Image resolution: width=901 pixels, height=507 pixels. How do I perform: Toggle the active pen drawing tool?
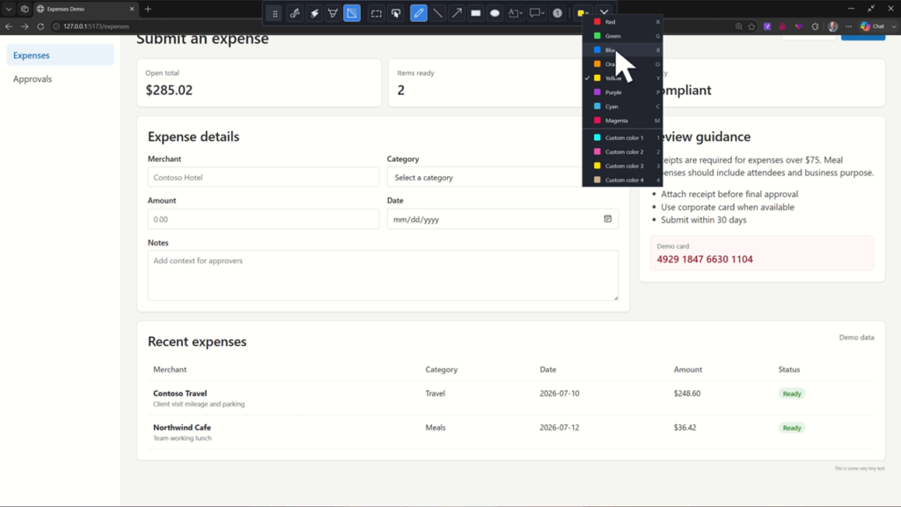[x=418, y=13]
